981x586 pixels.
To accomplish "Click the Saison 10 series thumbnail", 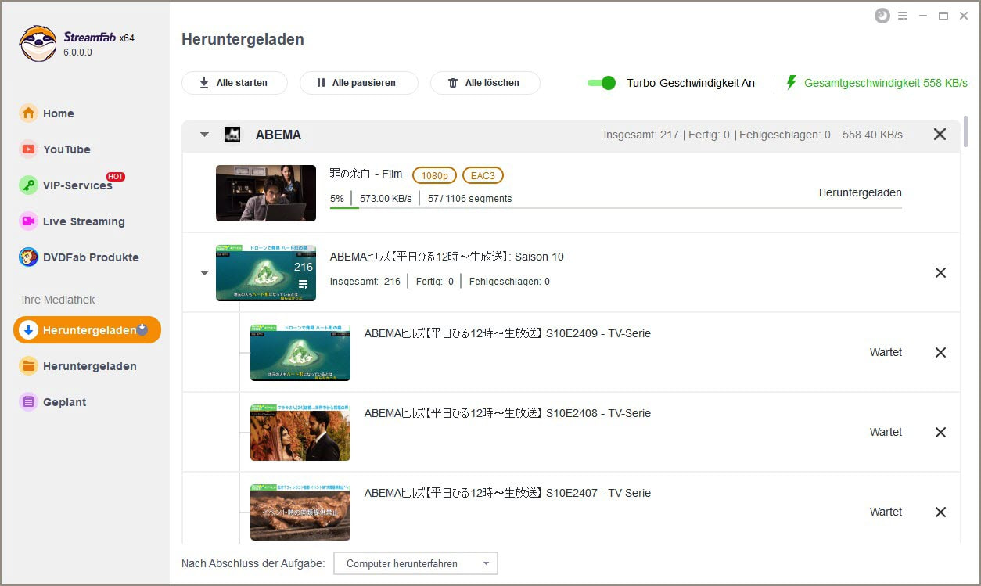I will [x=266, y=273].
